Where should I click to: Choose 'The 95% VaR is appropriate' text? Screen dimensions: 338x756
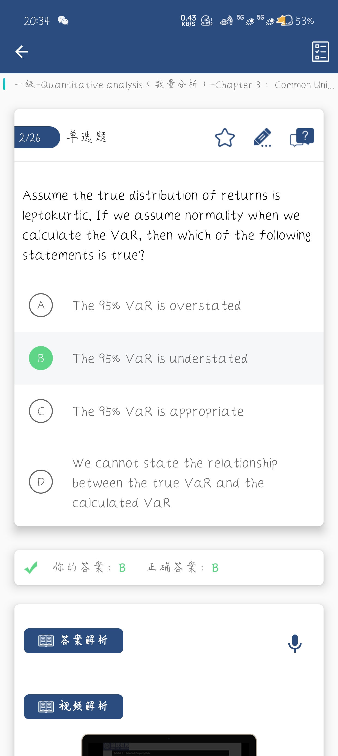pos(158,412)
